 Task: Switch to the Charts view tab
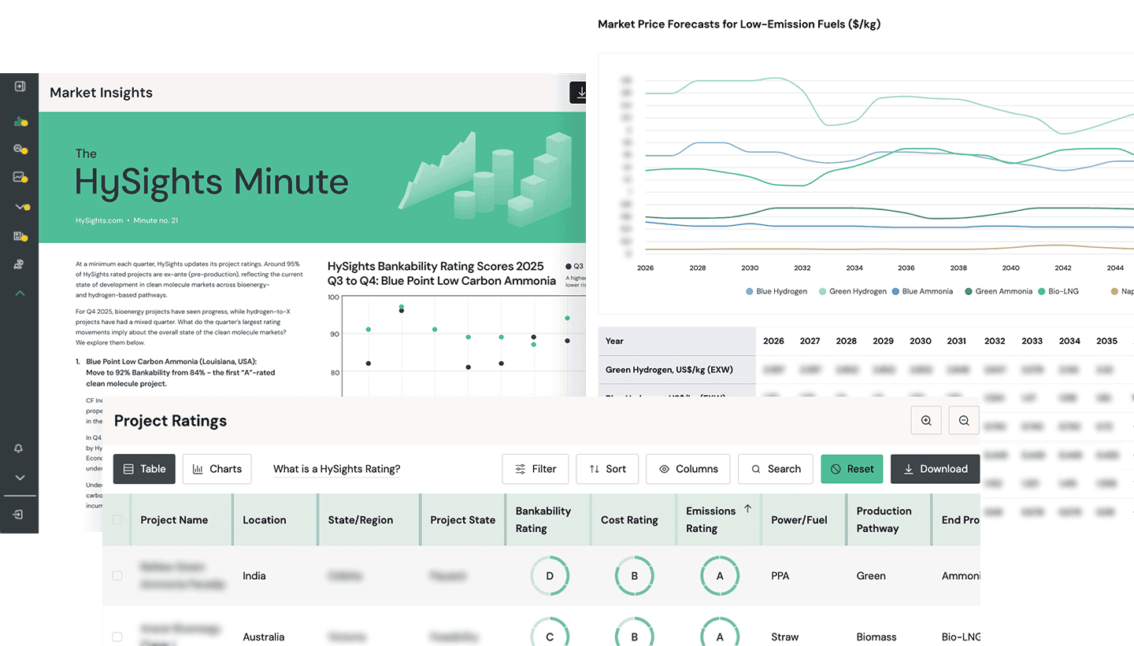(217, 469)
